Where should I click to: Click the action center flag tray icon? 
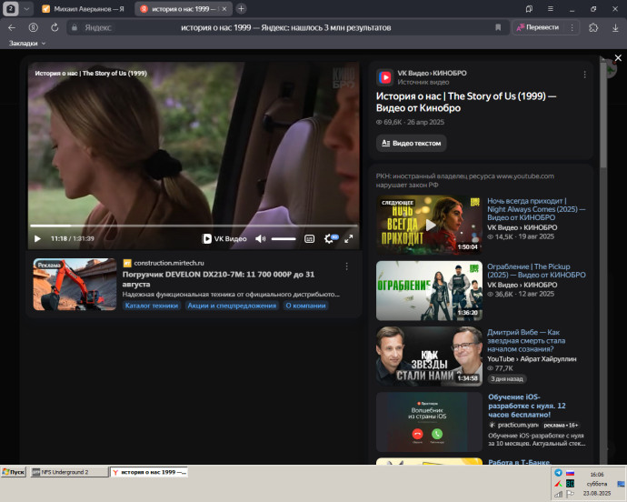[x=570, y=495]
